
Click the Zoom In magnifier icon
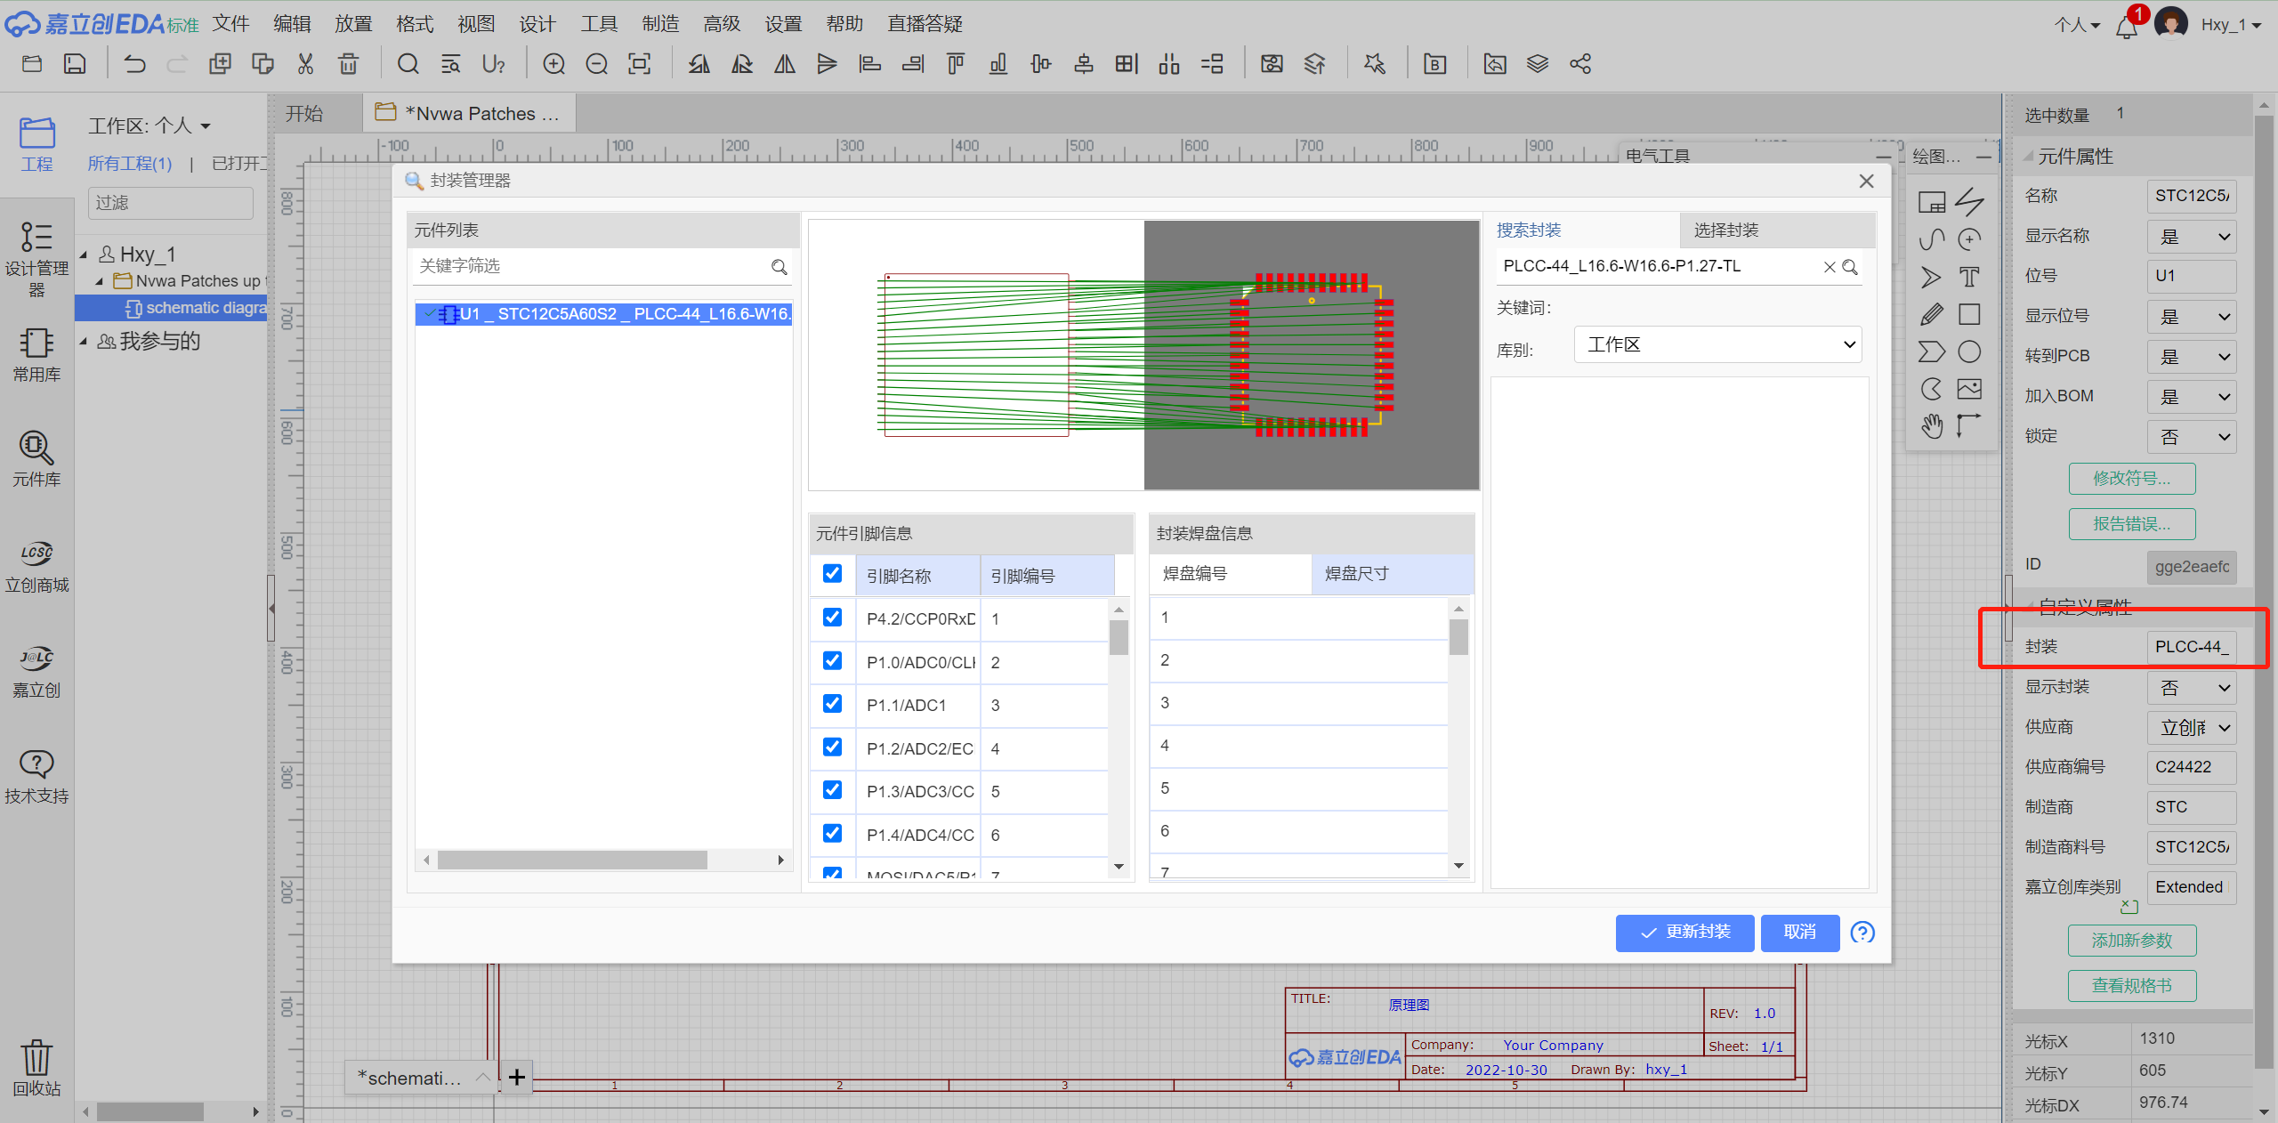[553, 64]
